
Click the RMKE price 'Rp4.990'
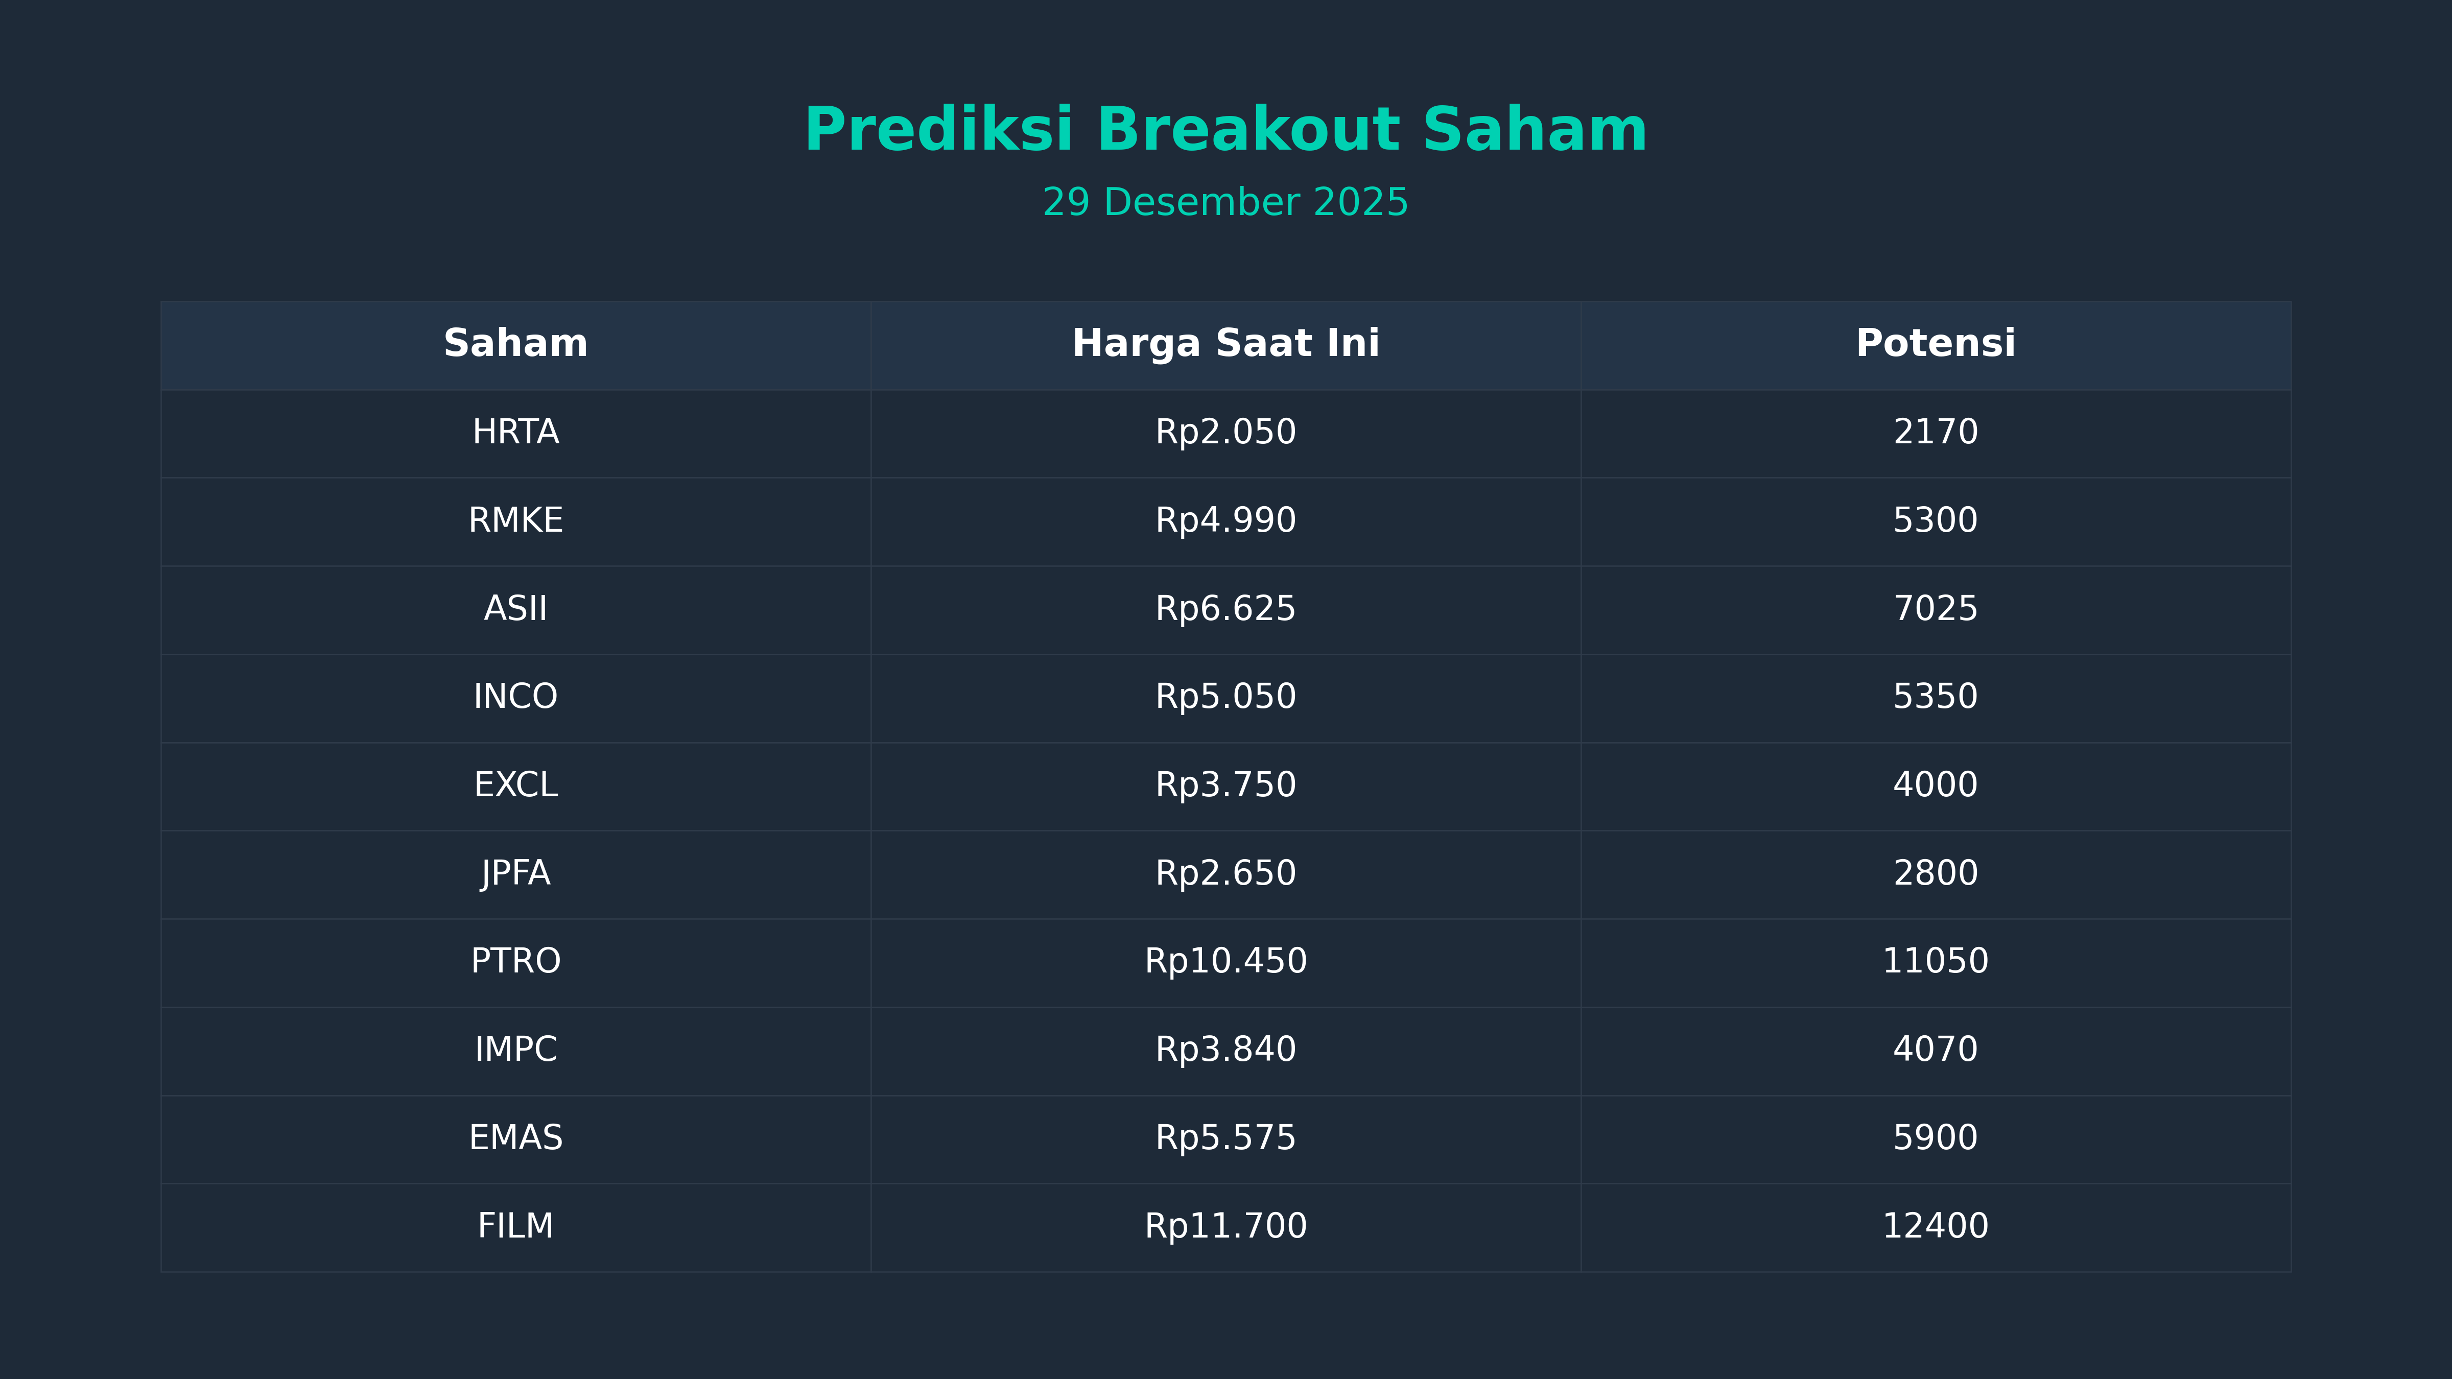pos(1225,520)
